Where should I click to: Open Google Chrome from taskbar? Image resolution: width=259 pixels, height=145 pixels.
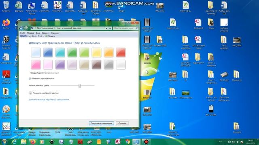point(127,142)
